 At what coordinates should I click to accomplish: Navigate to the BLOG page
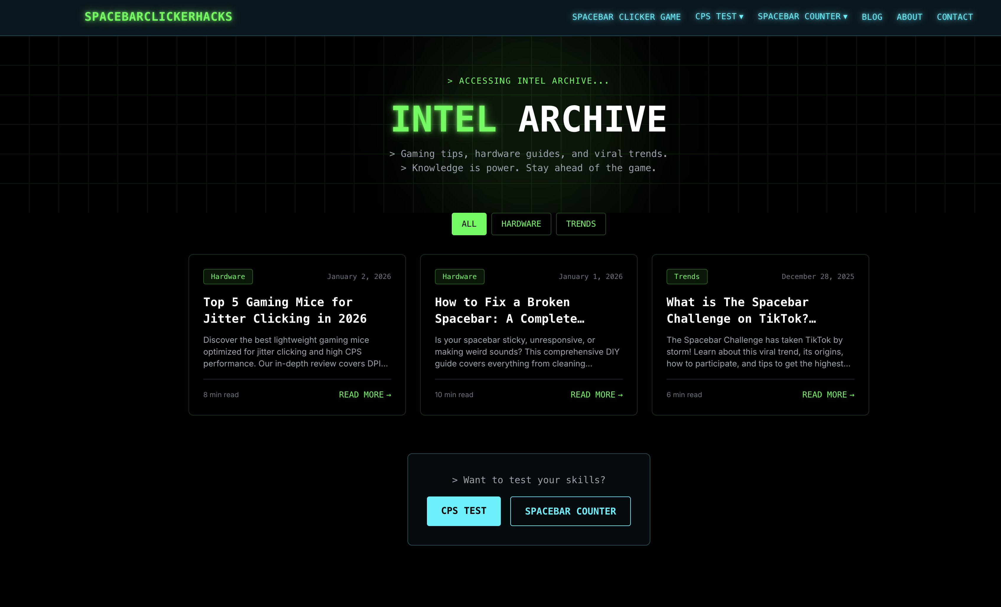(872, 17)
